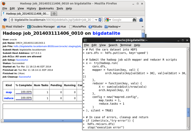The width and height of the screenshot is (192, 132).
Task: Open the Job File hdfs link
Action: 47,46
